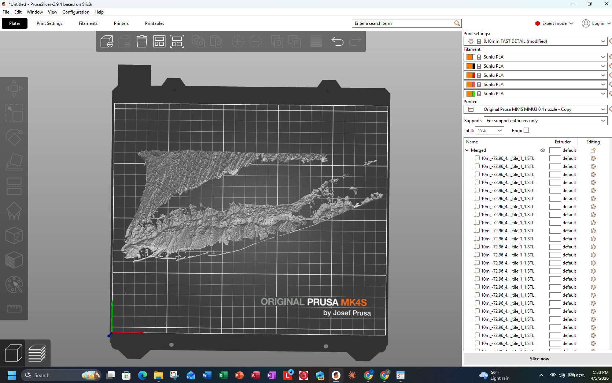Collapse the Merged object tree

tap(467, 150)
